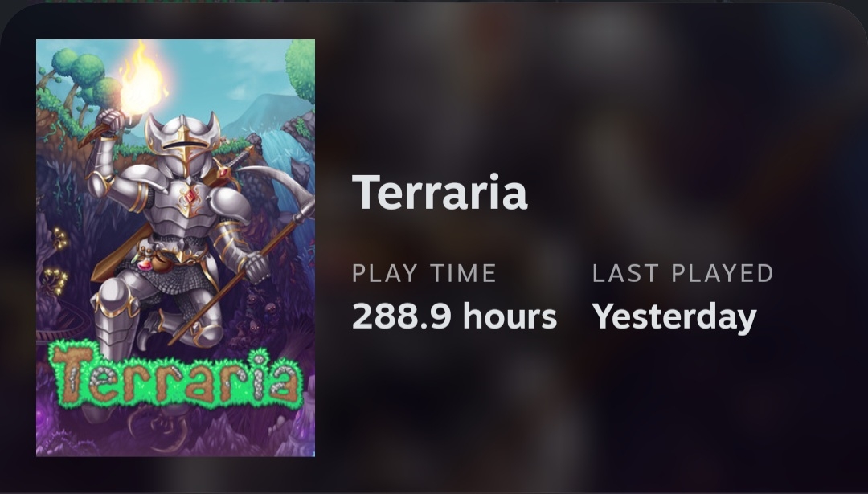Screen dimensions: 868x494
Task: Click the Yesterday last played value
Action: 674,317
